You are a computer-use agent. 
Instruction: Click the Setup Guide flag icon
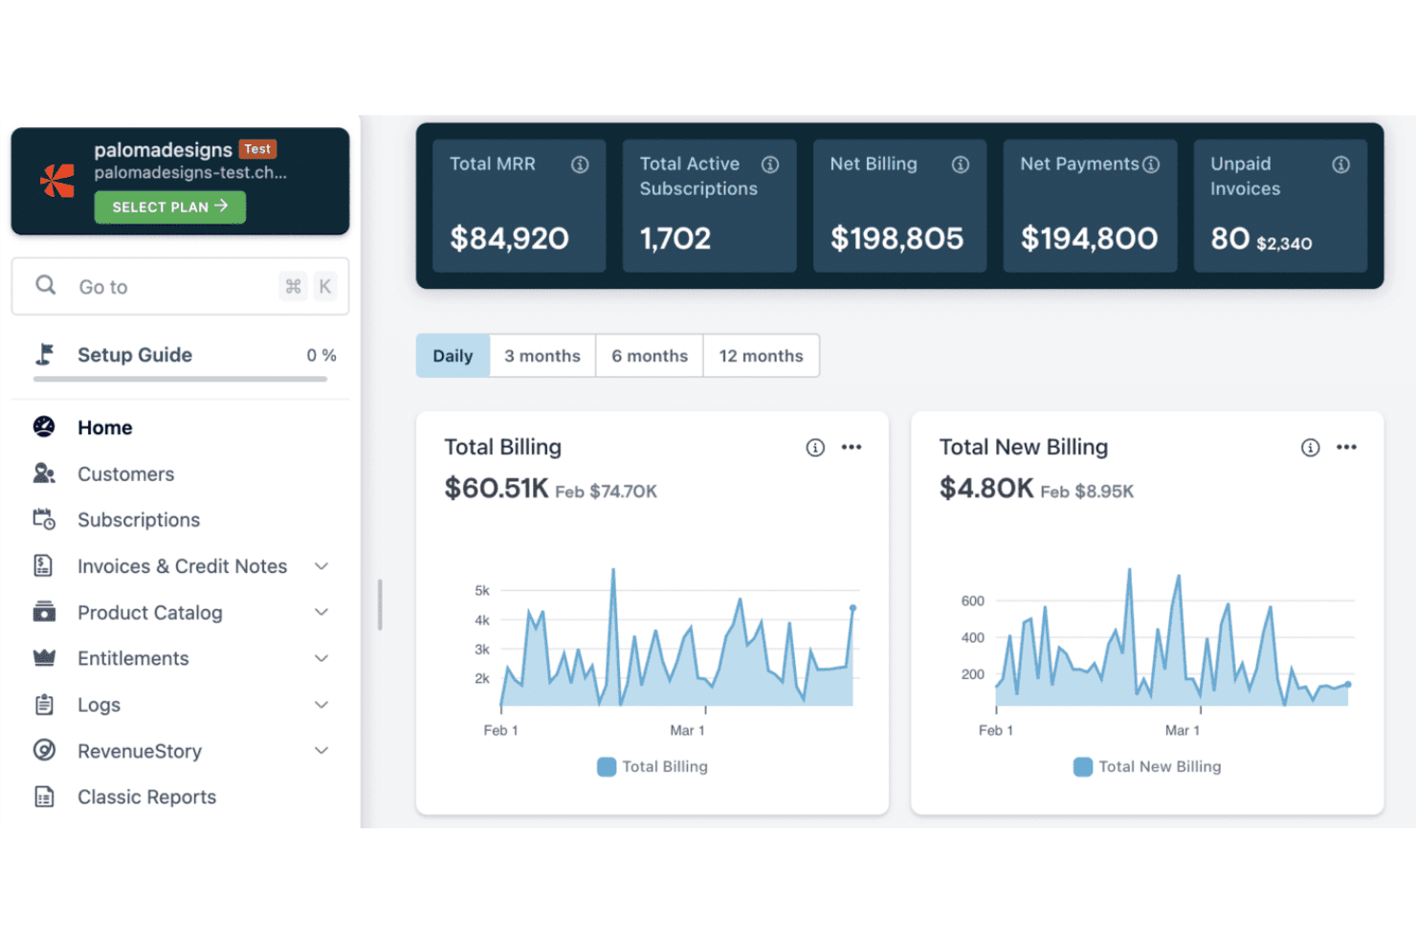point(44,355)
